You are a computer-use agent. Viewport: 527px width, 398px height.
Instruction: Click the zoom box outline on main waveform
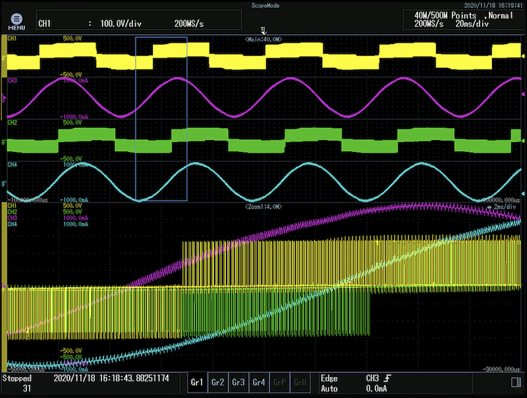(161, 119)
